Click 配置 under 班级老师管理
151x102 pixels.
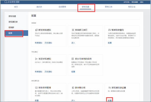click(x=37, y=100)
